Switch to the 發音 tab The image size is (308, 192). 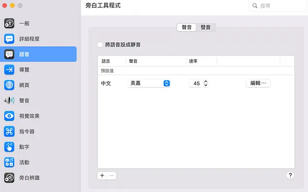coord(206,27)
